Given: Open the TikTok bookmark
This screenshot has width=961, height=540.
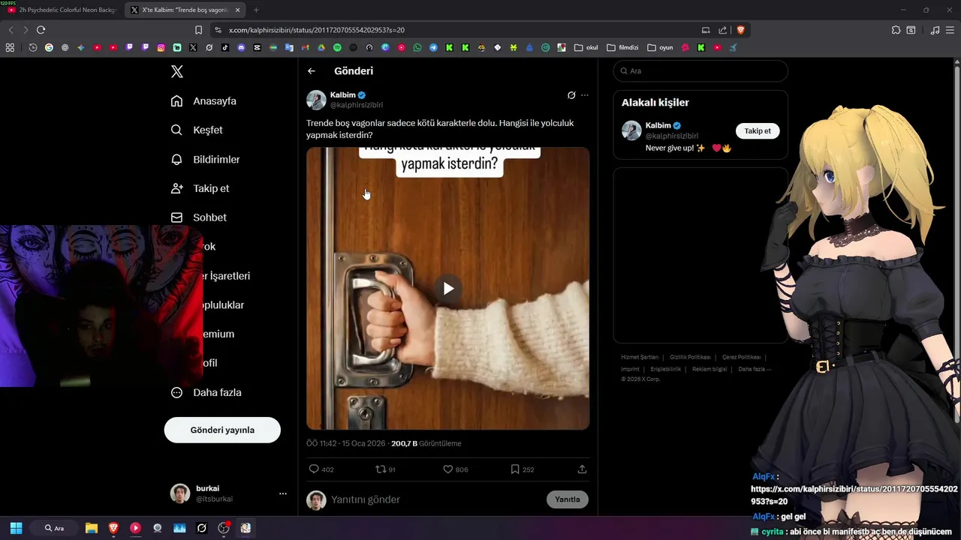Looking at the screenshot, I should (x=225, y=47).
